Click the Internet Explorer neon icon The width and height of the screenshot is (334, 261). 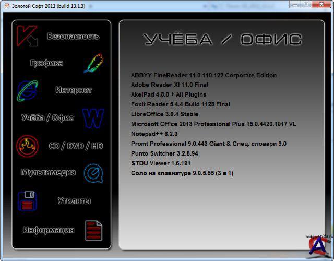point(26,90)
